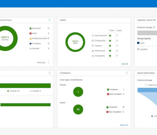Click the 100.0 % Good health donut
The height and width of the screenshot is (135, 157).
point(75,42)
